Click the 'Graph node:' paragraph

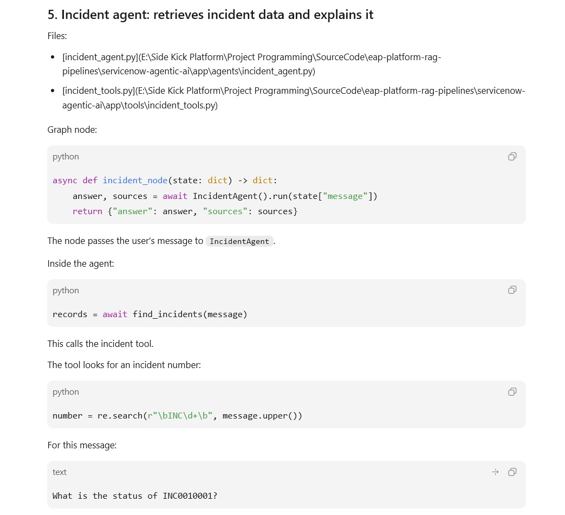point(72,130)
